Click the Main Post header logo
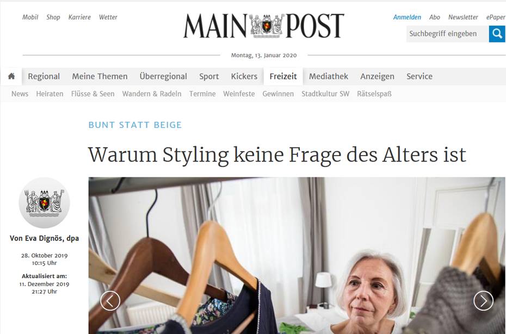Image resolution: width=506 pixels, height=334 pixels. pos(264,26)
